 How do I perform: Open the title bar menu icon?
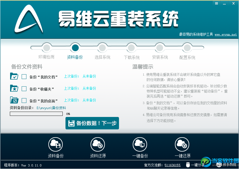(x=216, y=3)
